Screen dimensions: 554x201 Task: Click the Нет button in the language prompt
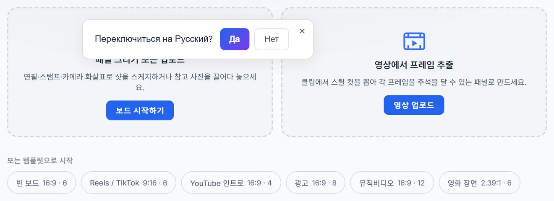click(272, 39)
